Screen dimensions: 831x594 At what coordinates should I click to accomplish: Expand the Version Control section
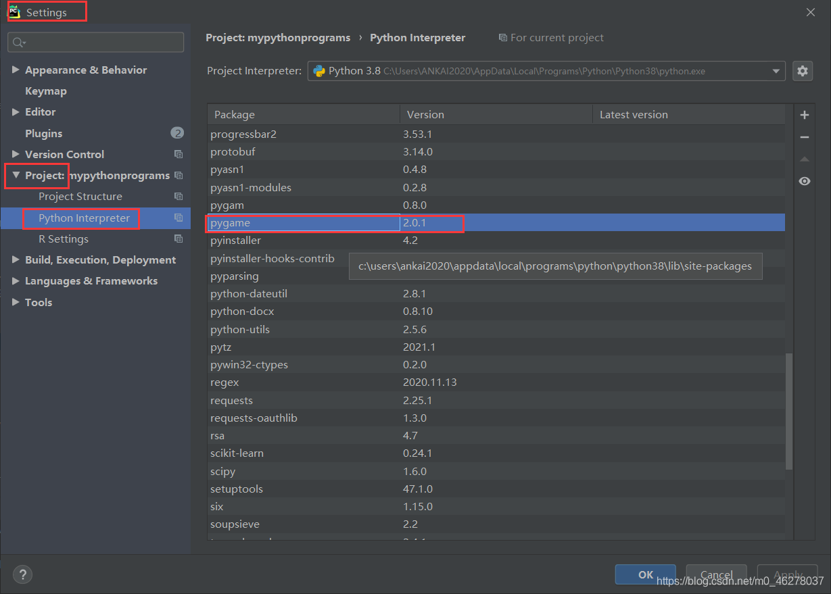[16, 154]
